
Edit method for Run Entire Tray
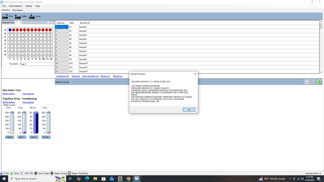(x=28, y=94)
